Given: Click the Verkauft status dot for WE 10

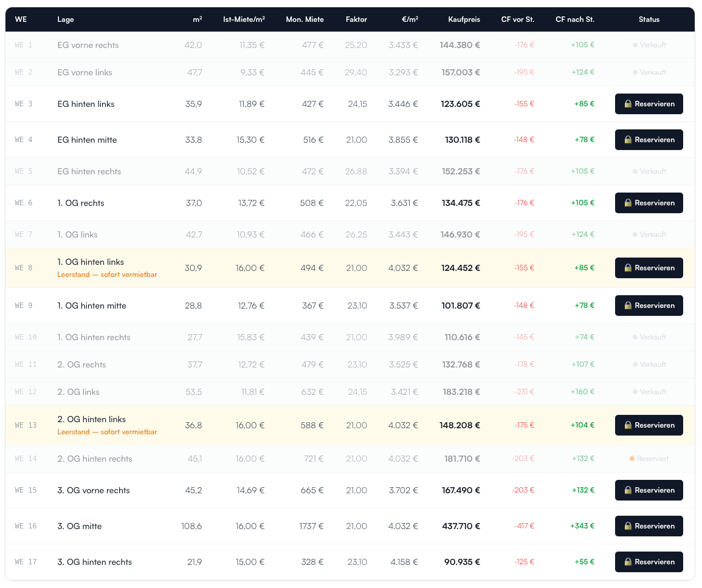Looking at the screenshot, I should [635, 337].
